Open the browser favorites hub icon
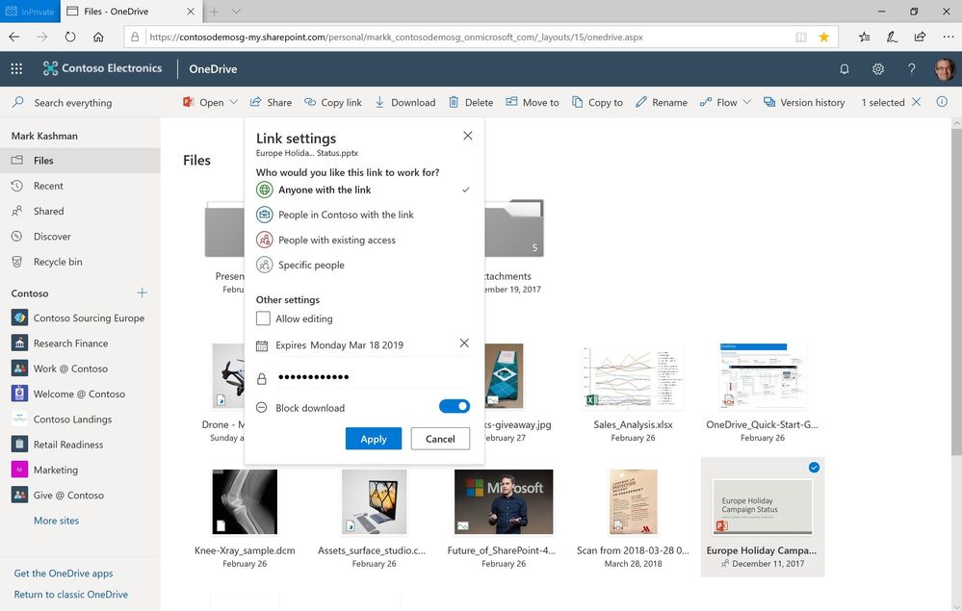962x611 pixels. tap(865, 37)
